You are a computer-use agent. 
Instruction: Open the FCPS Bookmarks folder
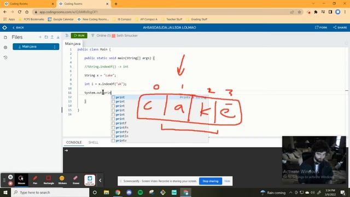pyautogui.click(x=31, y=19)
